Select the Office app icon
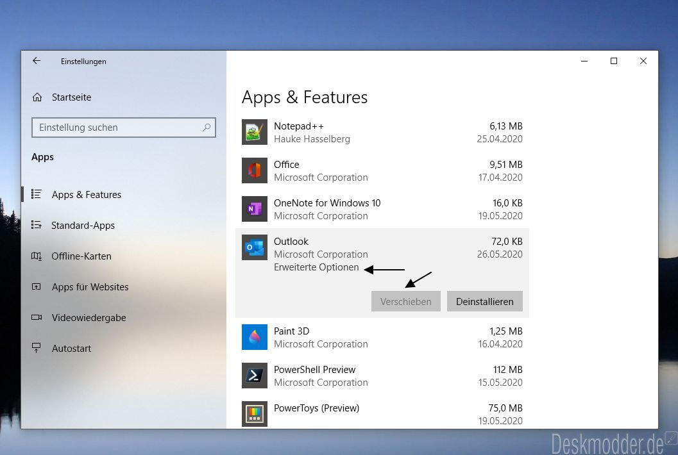 [254, 170]
